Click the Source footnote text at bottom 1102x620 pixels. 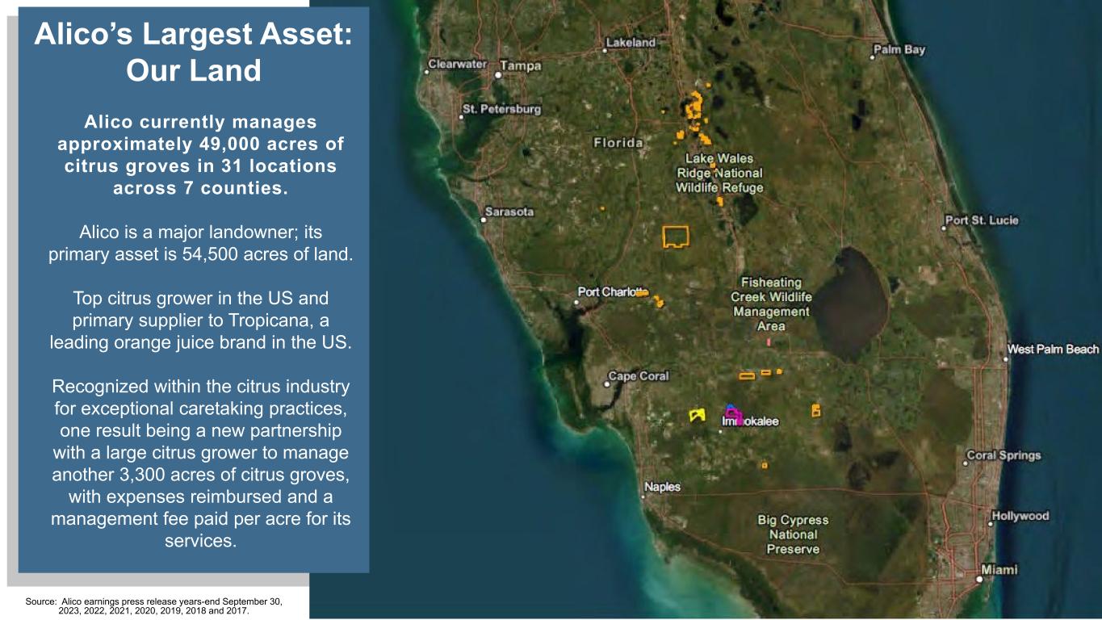[153, 606]
